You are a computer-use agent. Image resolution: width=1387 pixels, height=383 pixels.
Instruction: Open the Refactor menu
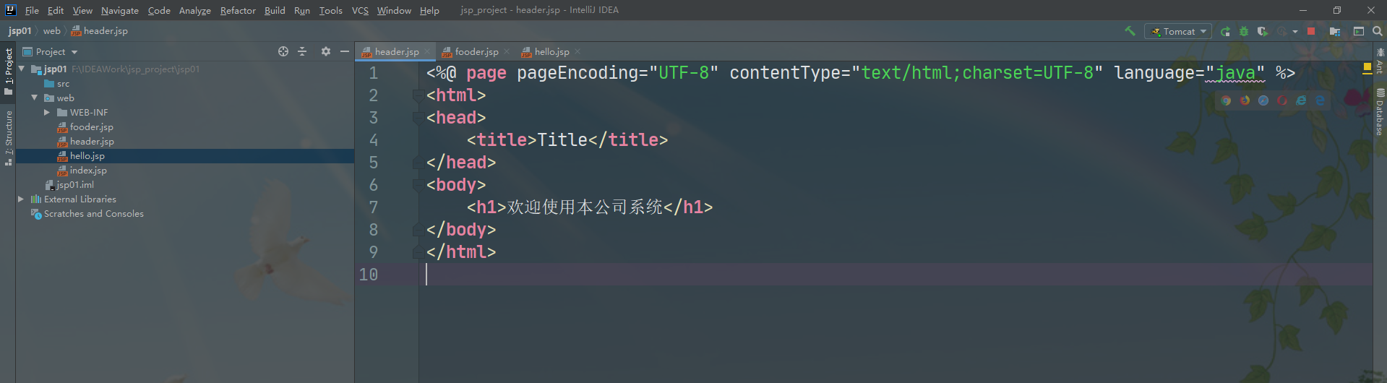pos(238,10)
